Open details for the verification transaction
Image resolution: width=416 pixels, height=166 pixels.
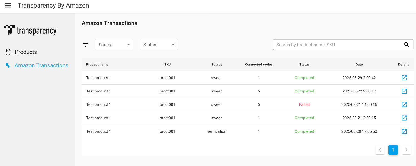click(404, 131)
